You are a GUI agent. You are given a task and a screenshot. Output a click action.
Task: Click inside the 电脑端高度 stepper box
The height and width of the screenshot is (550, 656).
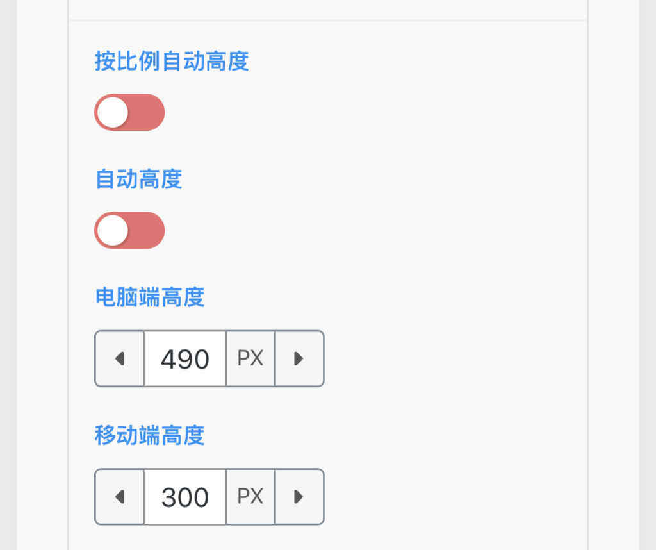209,358
